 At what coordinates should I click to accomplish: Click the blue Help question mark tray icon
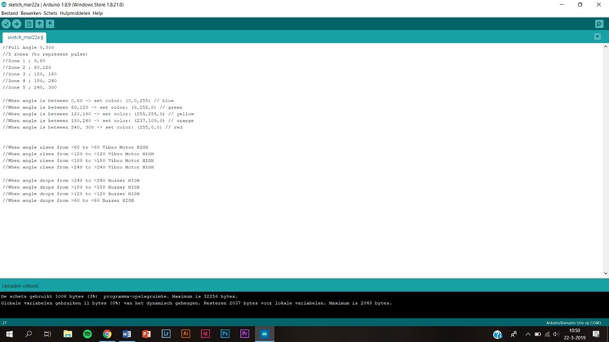pyautogui.click(x=497, y=334)
